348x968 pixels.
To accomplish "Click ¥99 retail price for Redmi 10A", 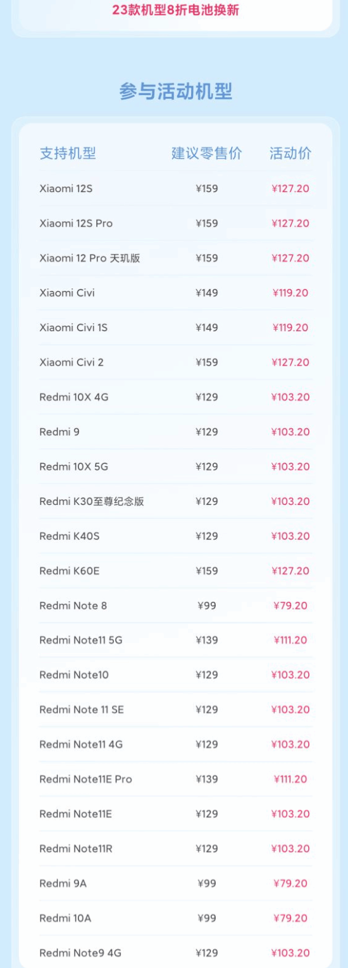I will click(207, 918).
